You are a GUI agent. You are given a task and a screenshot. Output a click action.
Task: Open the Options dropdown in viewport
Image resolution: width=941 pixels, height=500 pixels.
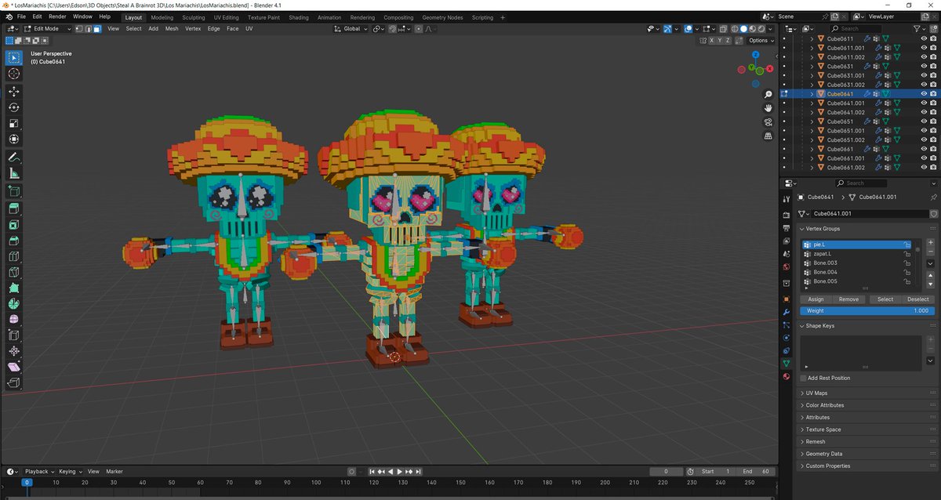761,40
